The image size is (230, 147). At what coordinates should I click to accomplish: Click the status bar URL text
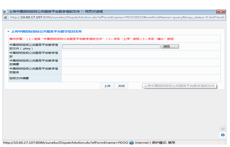(x=66, y=143)
